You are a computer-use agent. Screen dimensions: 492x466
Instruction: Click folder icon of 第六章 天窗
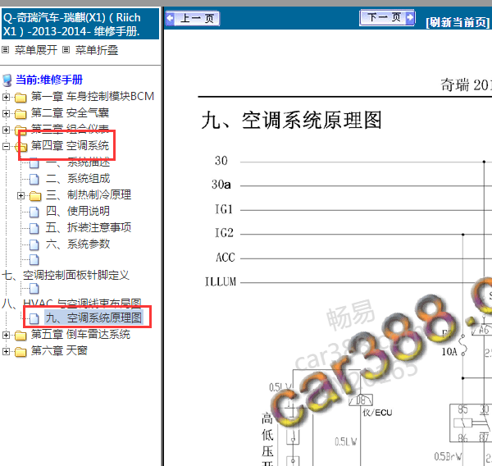[x=20, y=352]
